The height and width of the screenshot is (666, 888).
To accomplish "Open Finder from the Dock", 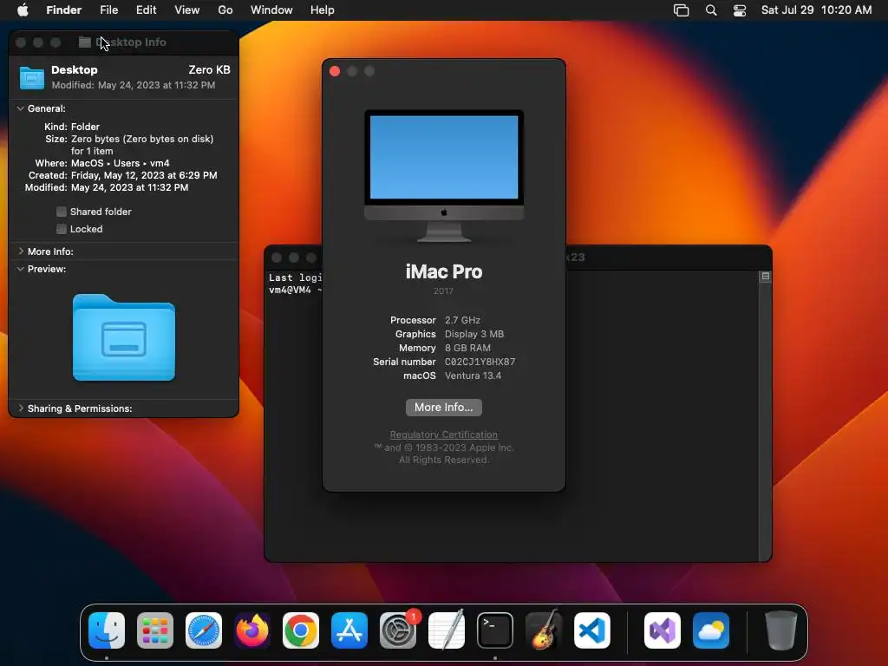I will coord(107,630).
